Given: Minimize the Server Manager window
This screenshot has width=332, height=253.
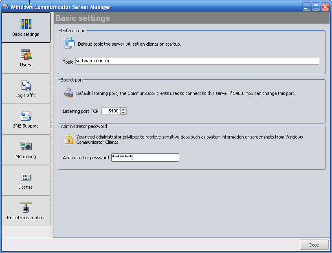Looking at the screenshot, I should pyautogui.click(x=306, y=7).
